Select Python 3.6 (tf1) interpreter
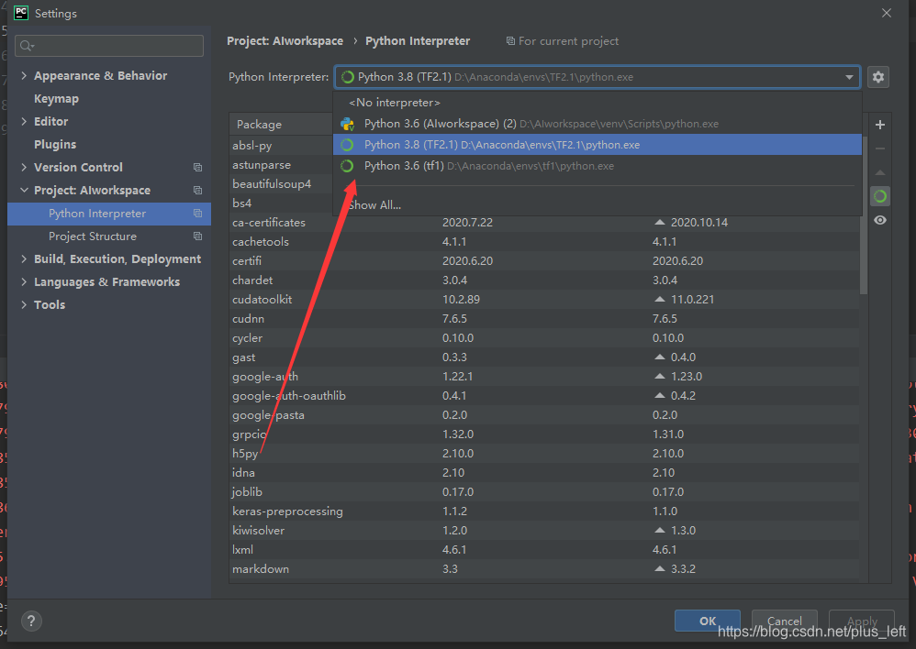The image size is (916, 649). point(597,166)
